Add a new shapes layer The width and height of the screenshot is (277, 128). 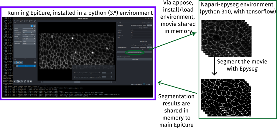18,62
